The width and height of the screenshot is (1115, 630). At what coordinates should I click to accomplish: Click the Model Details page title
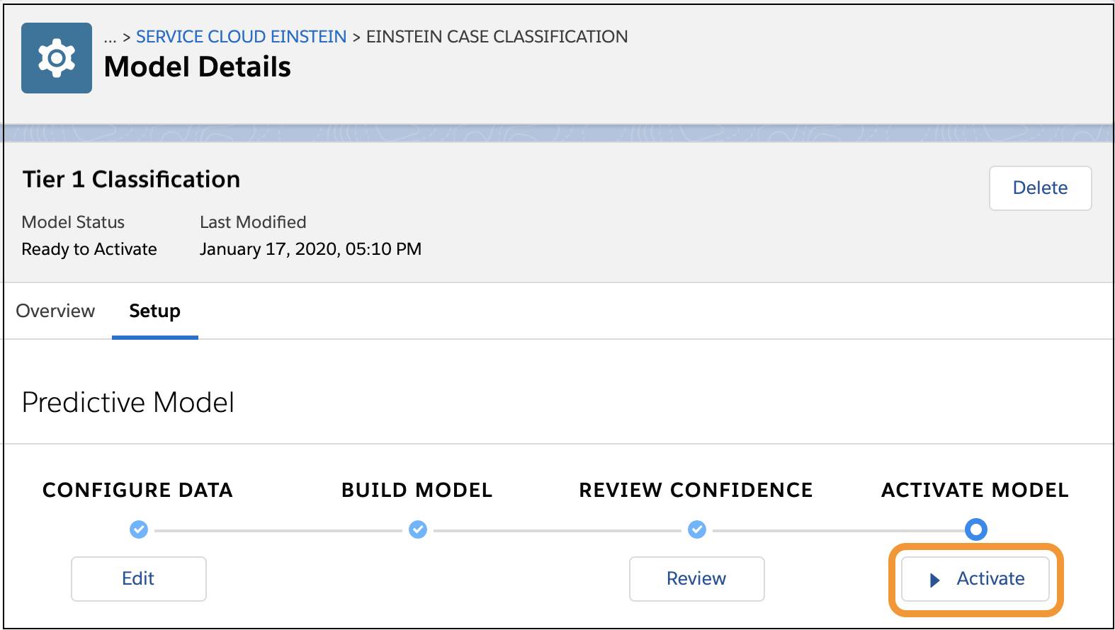coord(197,67)
